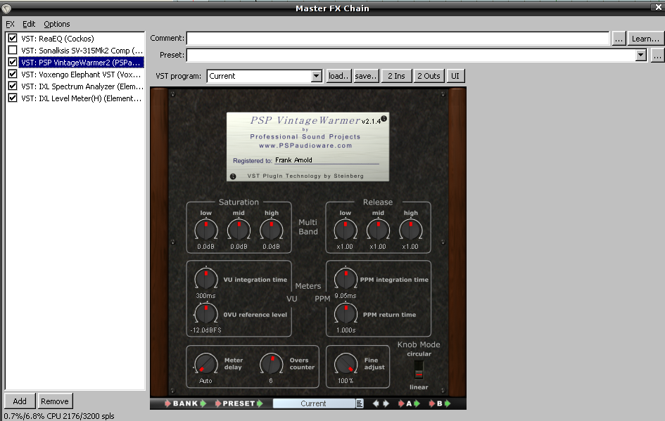This screenshot has height=421, width=665.
Task: Flip the Knob Mode circular/linear switch
Action: click(419, 370)
